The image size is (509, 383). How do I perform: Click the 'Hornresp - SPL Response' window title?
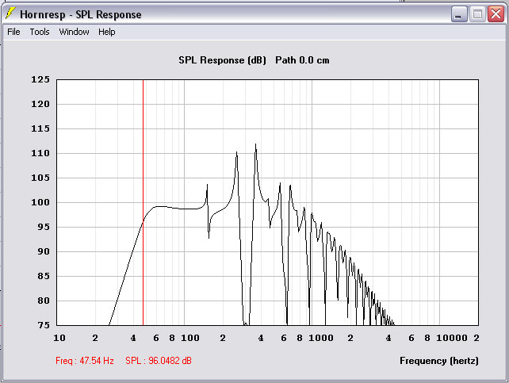(x=81, y=14)
